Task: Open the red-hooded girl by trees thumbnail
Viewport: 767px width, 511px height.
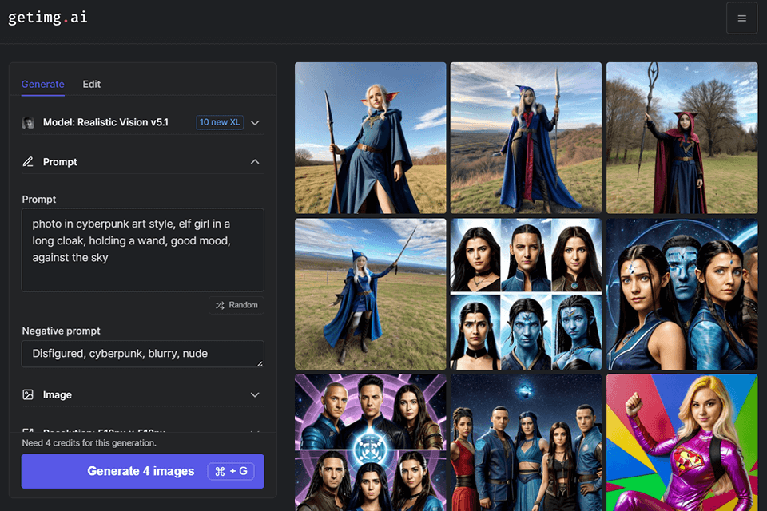Action: pyautogui.click(x=682, y=138)
